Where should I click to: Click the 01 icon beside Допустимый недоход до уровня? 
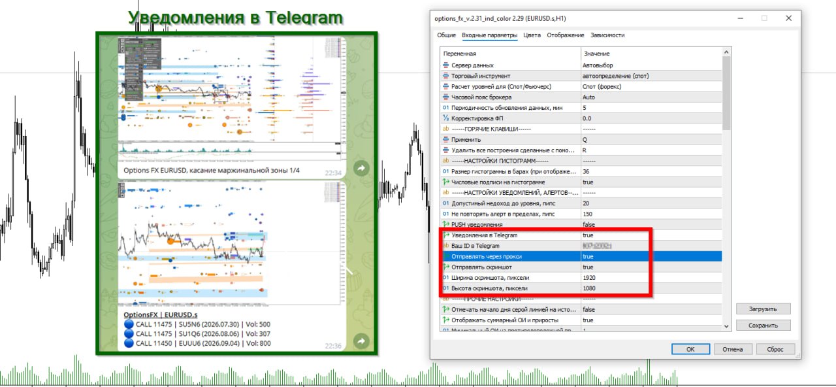pyautogui.click(x=446, y=203)
